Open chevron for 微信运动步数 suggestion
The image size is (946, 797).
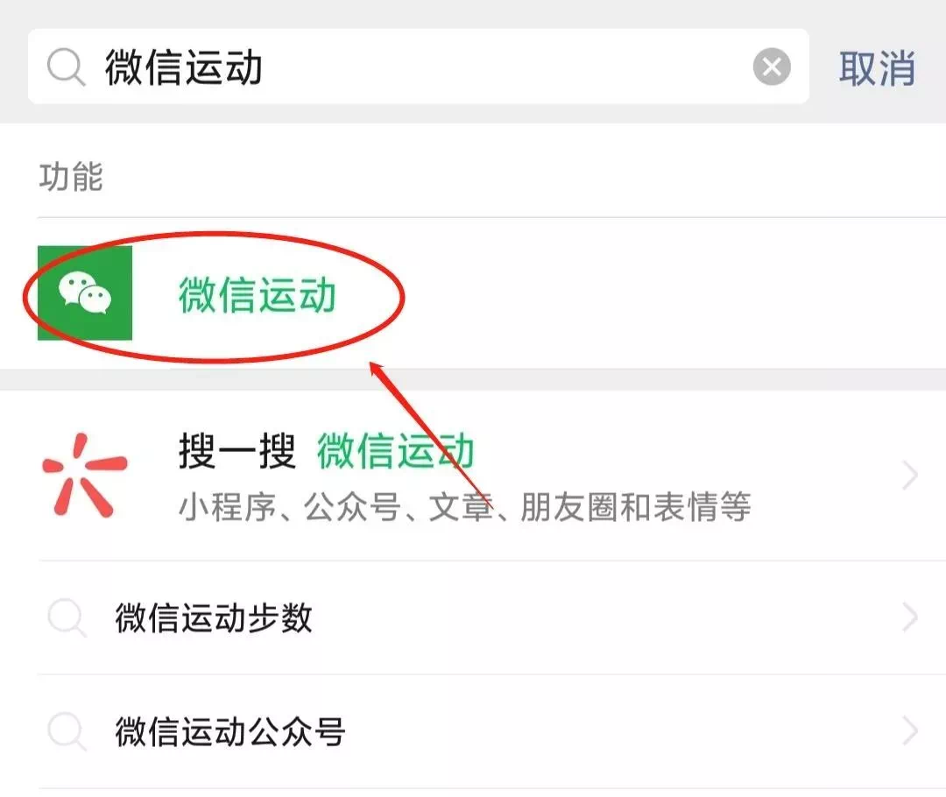pos(910,617)
